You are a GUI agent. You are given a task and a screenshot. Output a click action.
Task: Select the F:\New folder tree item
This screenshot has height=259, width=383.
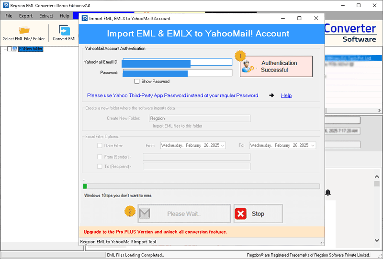pyautogui.click(x=31, y=49)
